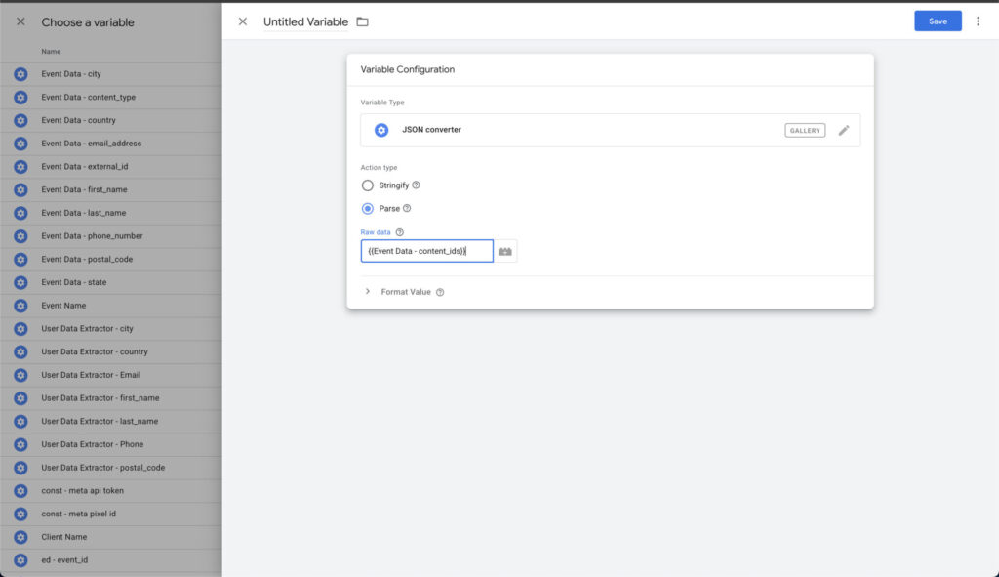Screen dimensions: 999x577
Task: Click the folder icon next to Untitled Variable
Action: (x=363, y=21)
